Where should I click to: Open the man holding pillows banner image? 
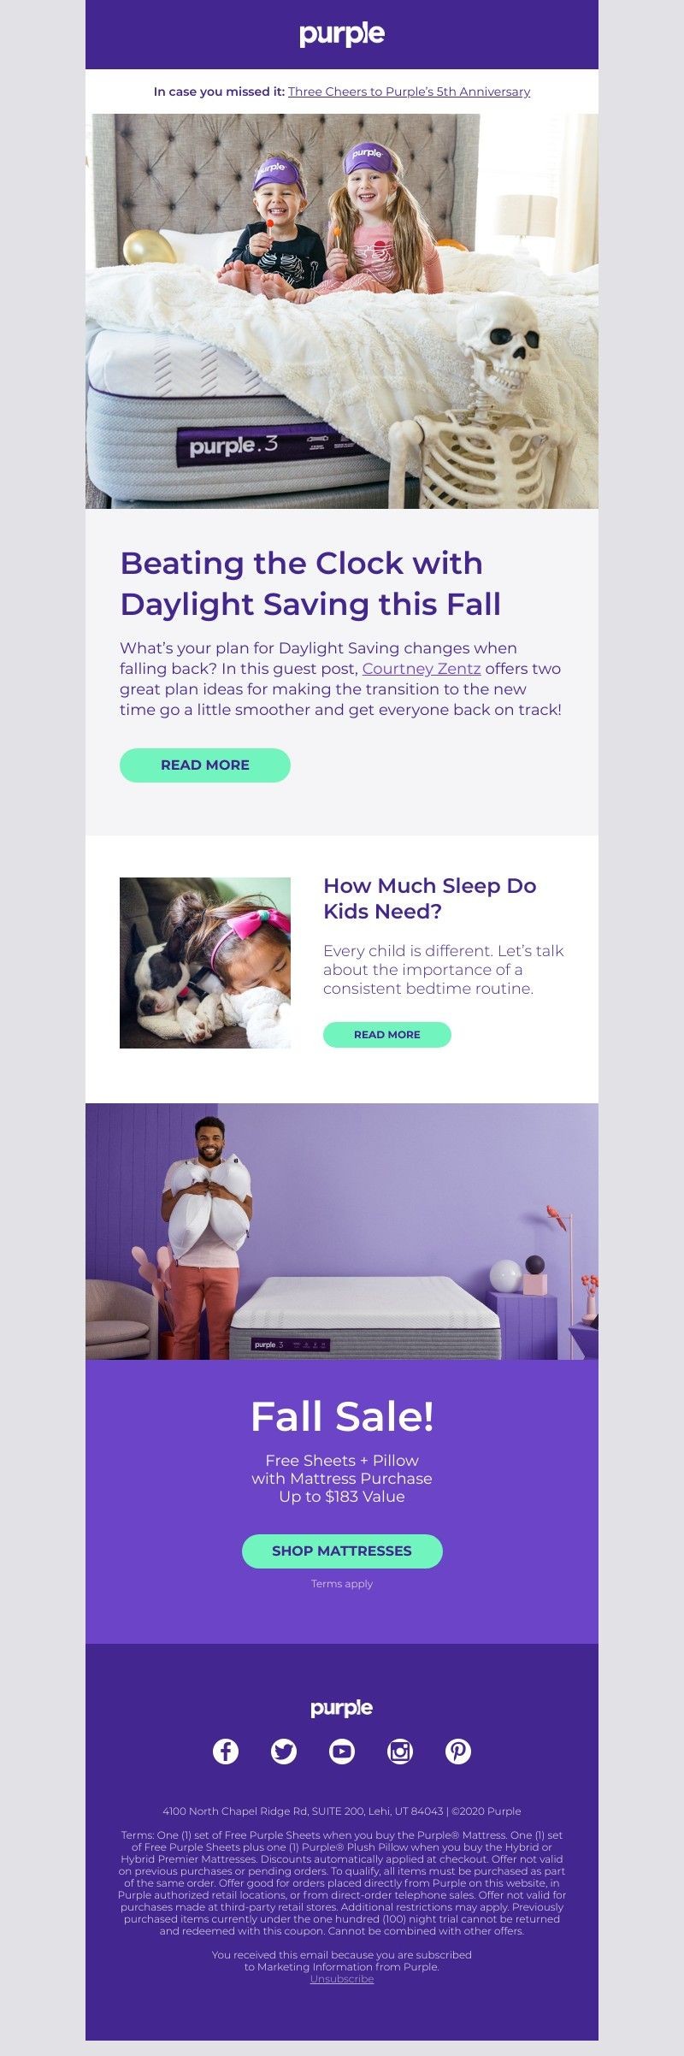click(x=342, y=1232)
